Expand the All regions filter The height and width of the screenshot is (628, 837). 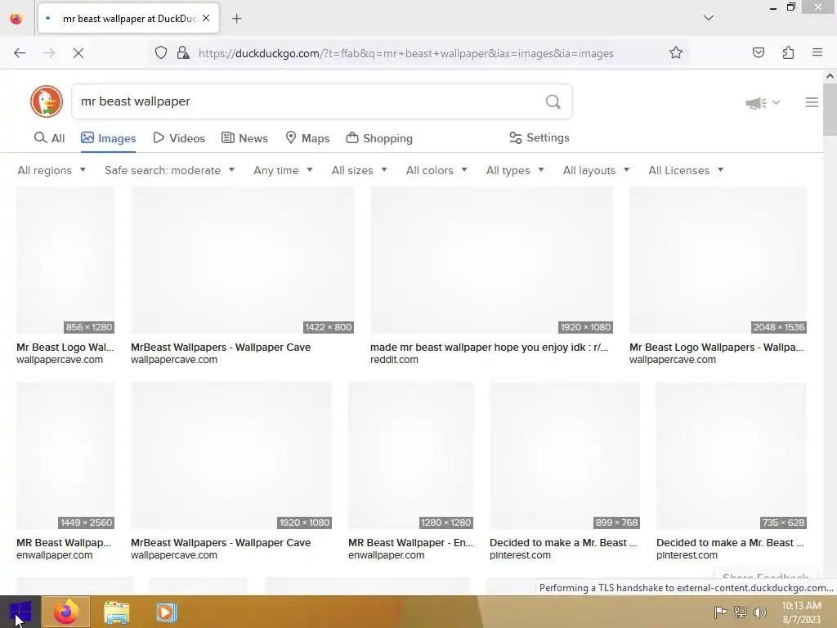click(51, 170)
